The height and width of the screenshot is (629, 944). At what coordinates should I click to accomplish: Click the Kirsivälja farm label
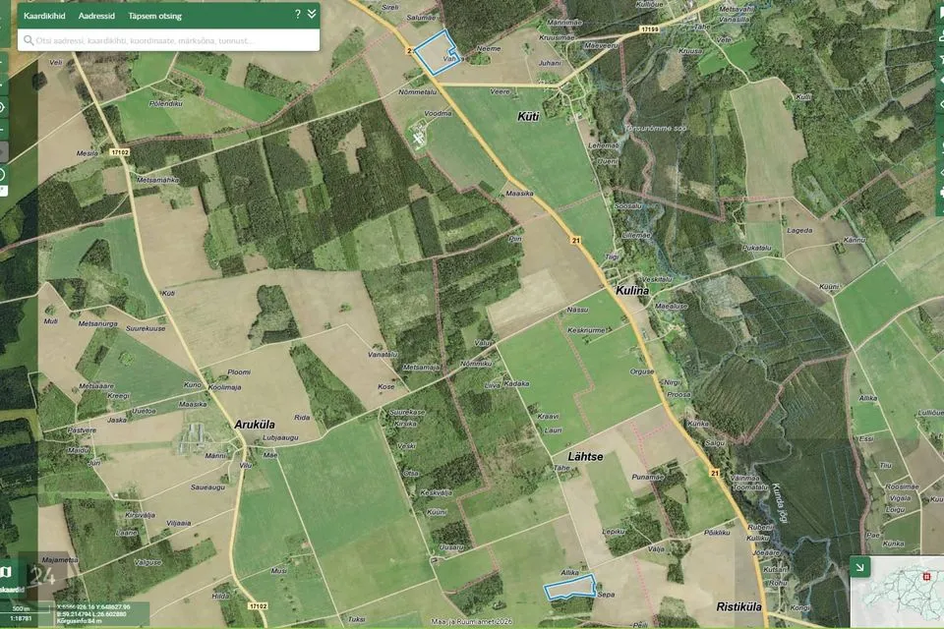click(141, 515)
